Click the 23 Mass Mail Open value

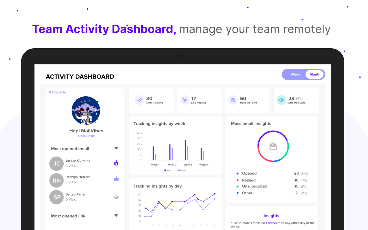click(291, 99)
